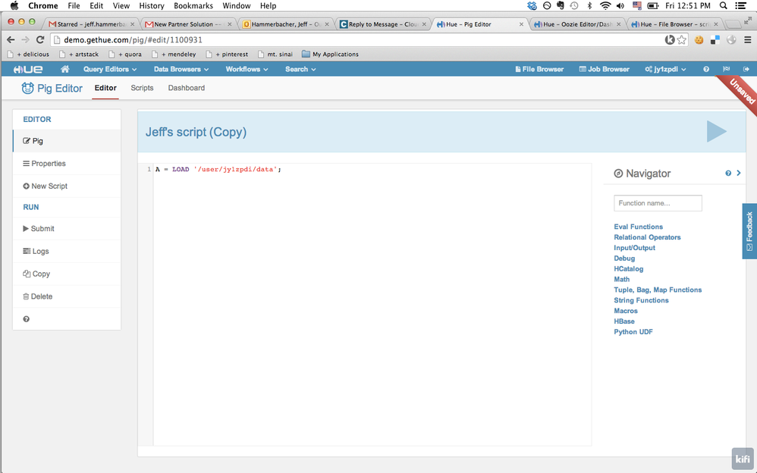Copy the current script
Screen dimensions: 757x473
[x=67, y=274]
